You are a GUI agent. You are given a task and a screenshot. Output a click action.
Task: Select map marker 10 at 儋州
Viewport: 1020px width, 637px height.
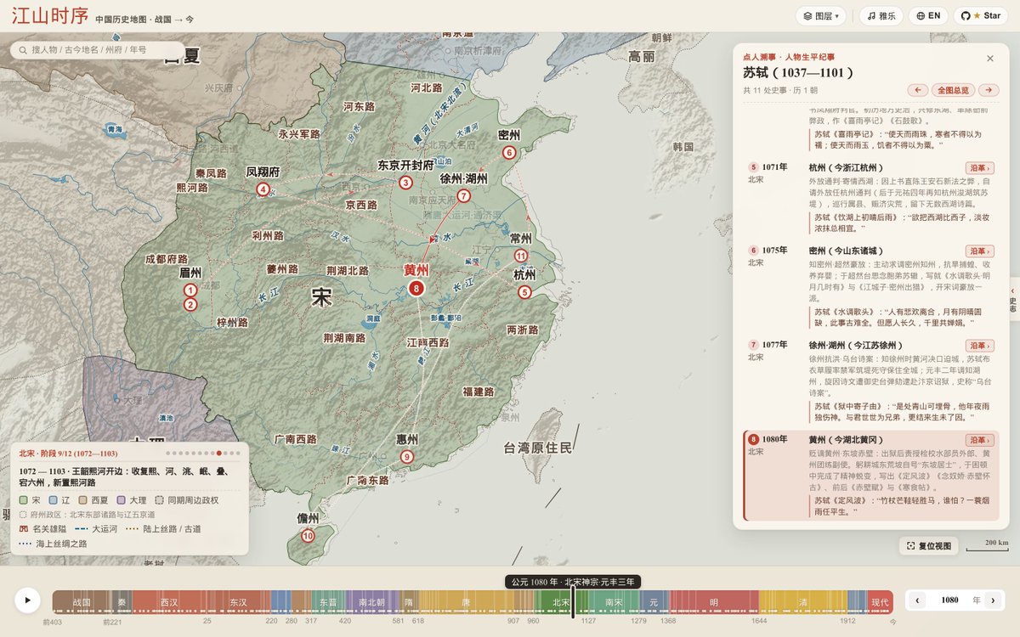pos(307,536)
